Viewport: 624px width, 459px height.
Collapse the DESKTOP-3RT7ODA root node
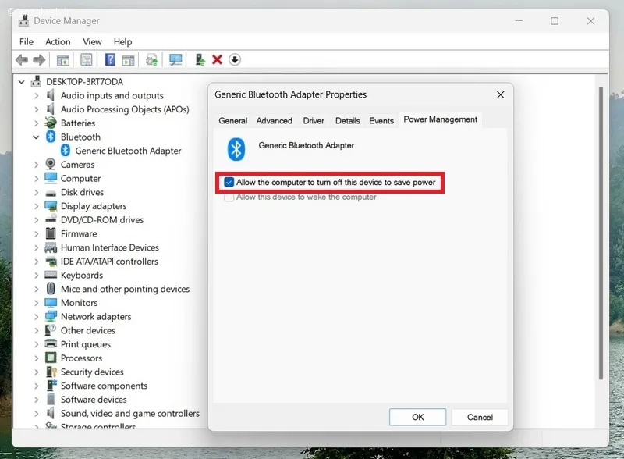coord(22,82)
